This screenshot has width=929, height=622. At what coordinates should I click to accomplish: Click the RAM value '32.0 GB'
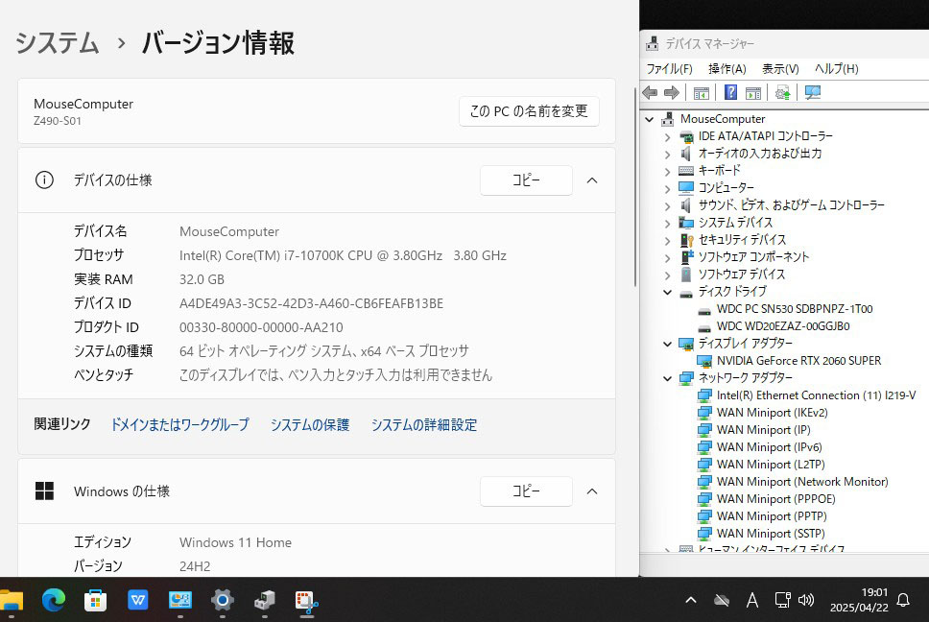pyautogui.click(x=202, y=279)
